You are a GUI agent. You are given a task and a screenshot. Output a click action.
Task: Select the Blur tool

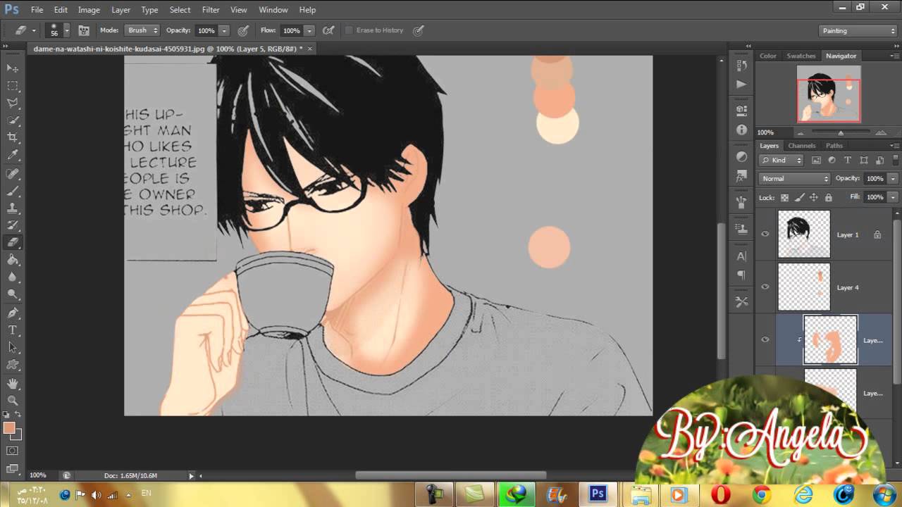(13, 277)
